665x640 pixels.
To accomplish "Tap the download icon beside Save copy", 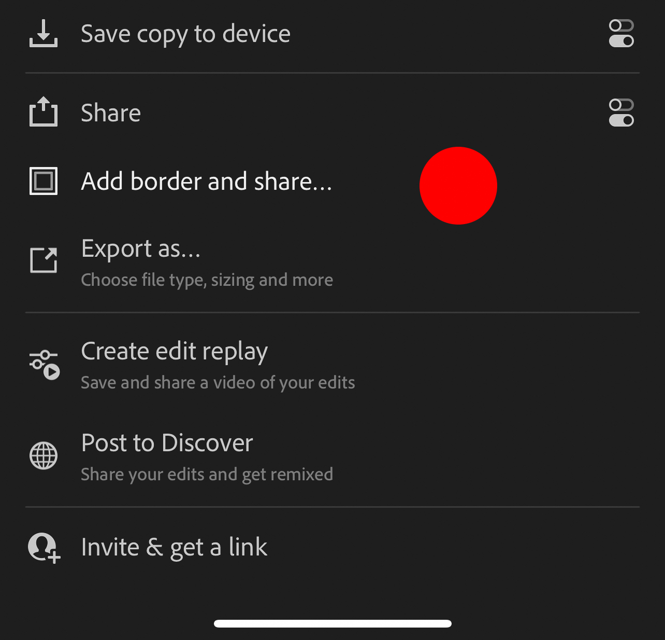I will (x=44, y=34).
